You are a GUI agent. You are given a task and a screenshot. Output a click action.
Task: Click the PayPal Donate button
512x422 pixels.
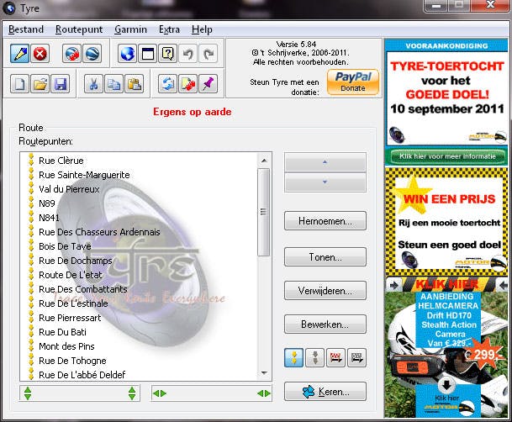click(353, 82)
